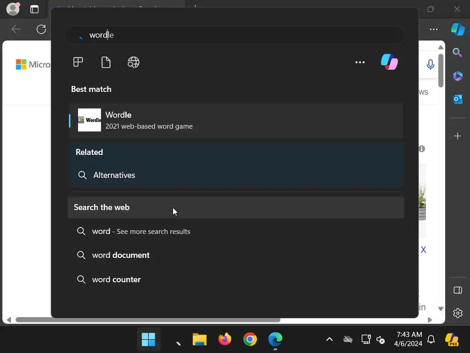Click the microphone voice search icon
This screenshot has width=470, height=353.
pos(430,64)
